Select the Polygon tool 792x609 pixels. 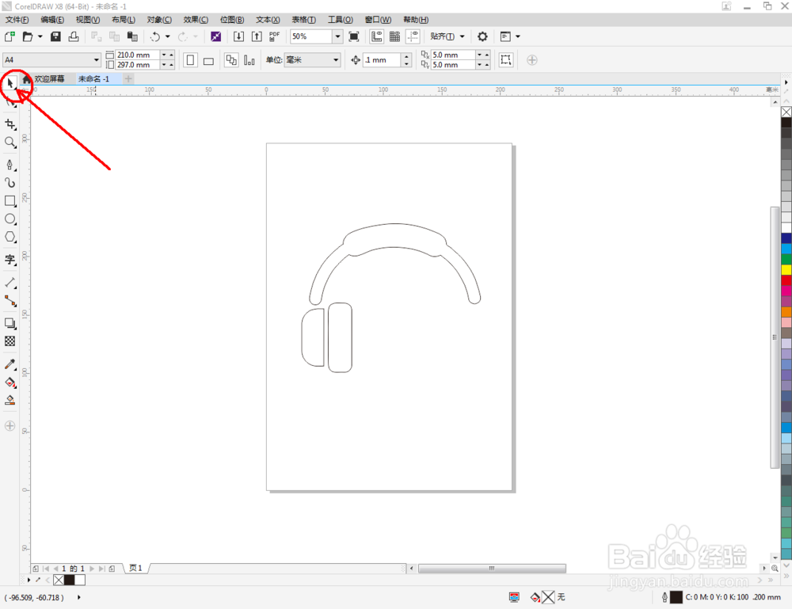[10, 238]
